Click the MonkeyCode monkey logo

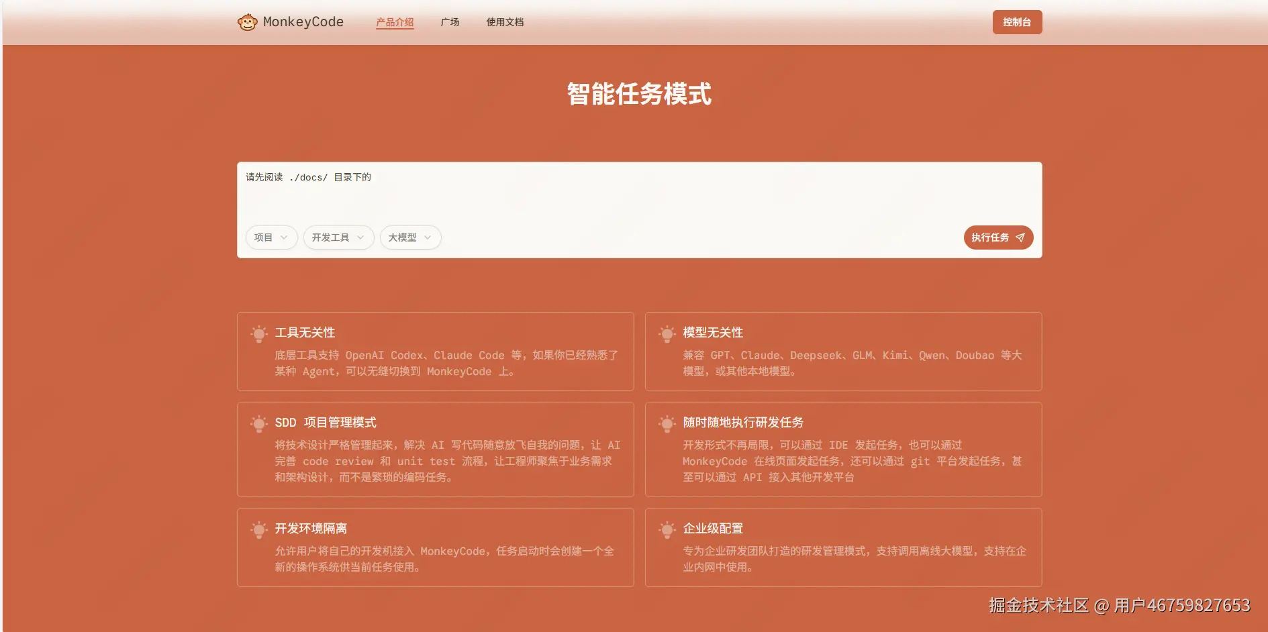[x=247, y=21]
